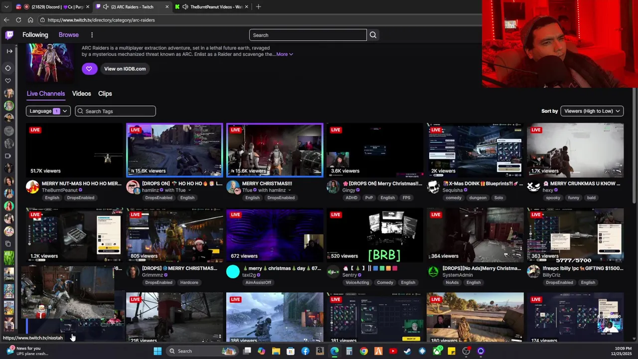Screen dimensions: 638x359
Task: Click the Search Tags field
Action: [115, 111]
